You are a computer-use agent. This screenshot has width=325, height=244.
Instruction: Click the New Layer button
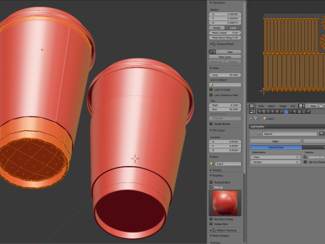(x=225, y=57)
